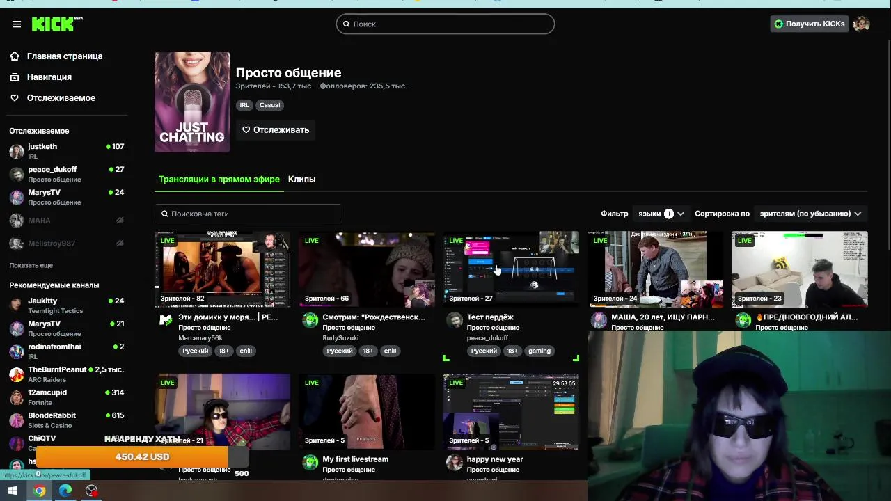Switch to the Clips tab
The width and height of the screenshot is (891, 501).
coord(301,180)
